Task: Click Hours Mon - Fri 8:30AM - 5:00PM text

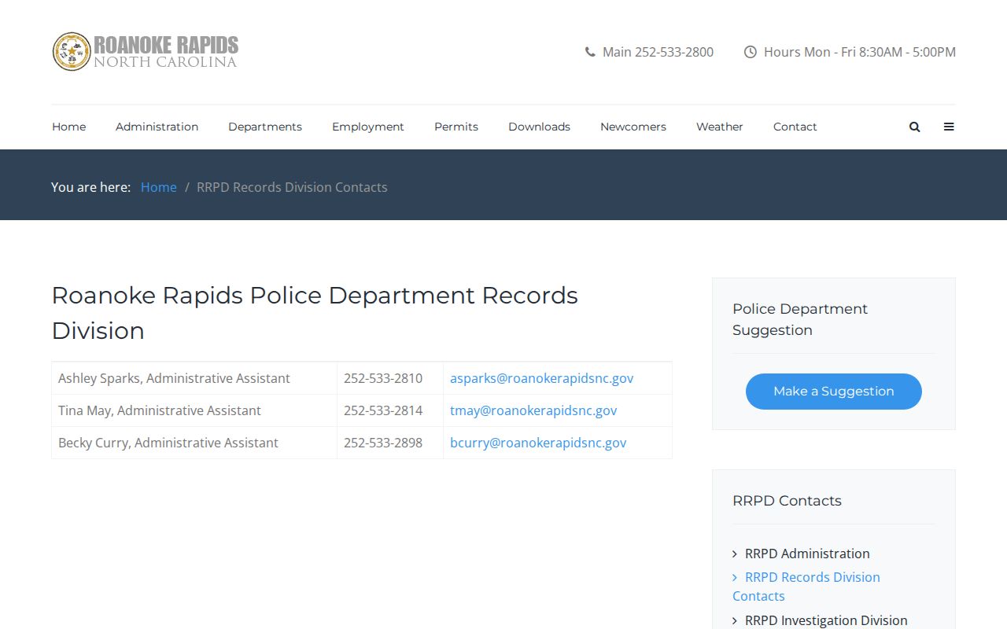Action: coord(860,52)
